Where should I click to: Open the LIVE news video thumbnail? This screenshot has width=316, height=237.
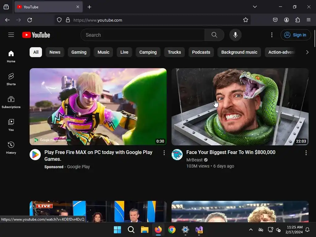[x=98, y=211]
